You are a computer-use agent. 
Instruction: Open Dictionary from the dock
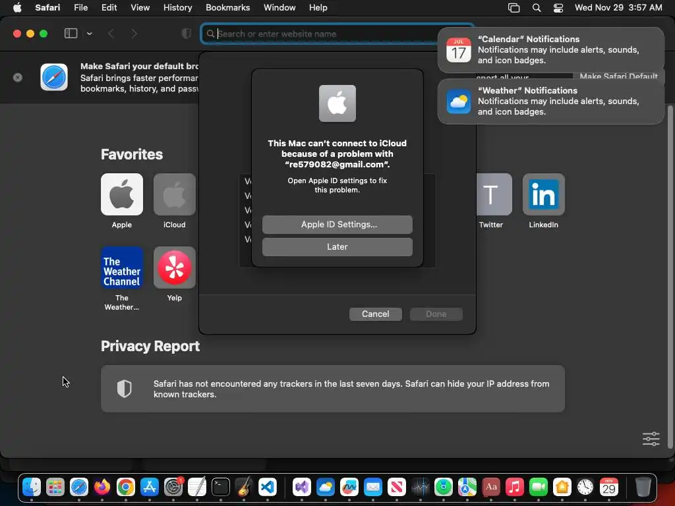pyautogui.click(x=490, y=487)
